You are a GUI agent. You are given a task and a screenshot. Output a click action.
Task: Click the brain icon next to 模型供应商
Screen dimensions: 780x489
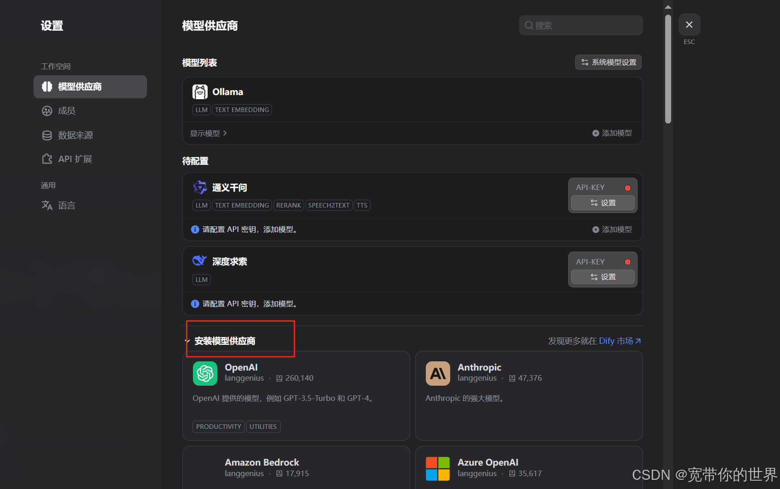(x=47, y=87)
